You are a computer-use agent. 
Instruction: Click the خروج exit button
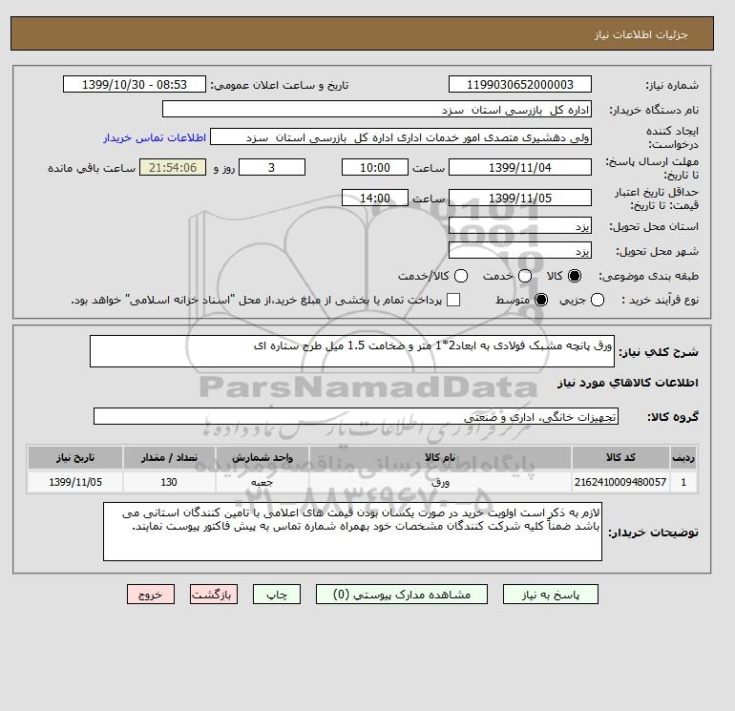(x=151, y=595)
